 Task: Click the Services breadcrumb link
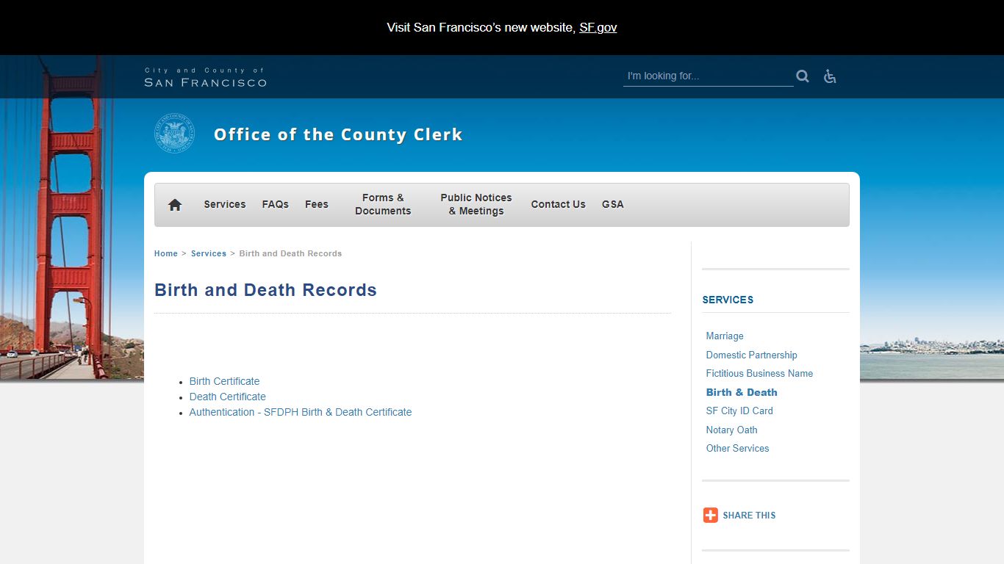pos(209,253)
